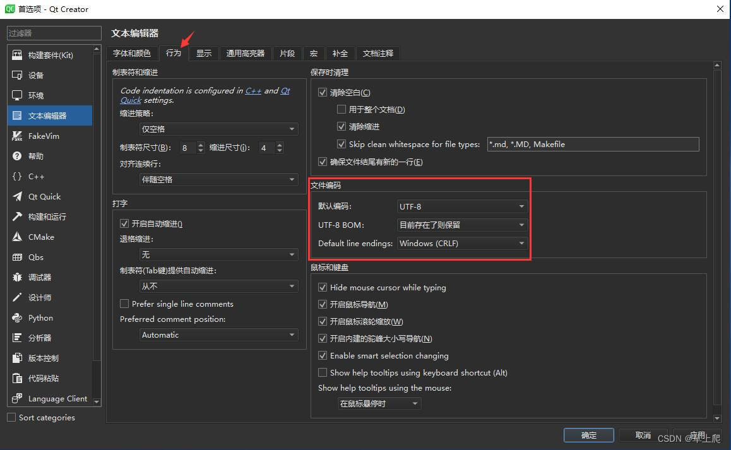Image resolution: width=731 pixels, height=450 pixels.
Task: Open the 缩进策略 dropdown showing 仅空格
Action: 218,129
